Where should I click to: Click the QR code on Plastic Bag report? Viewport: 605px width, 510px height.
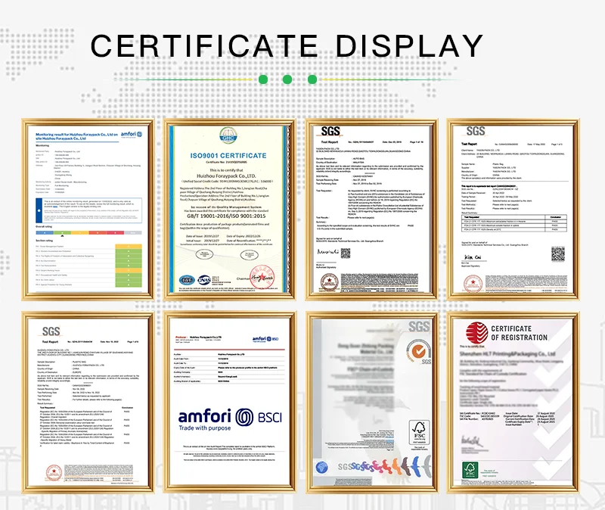[x=557, y=254]
